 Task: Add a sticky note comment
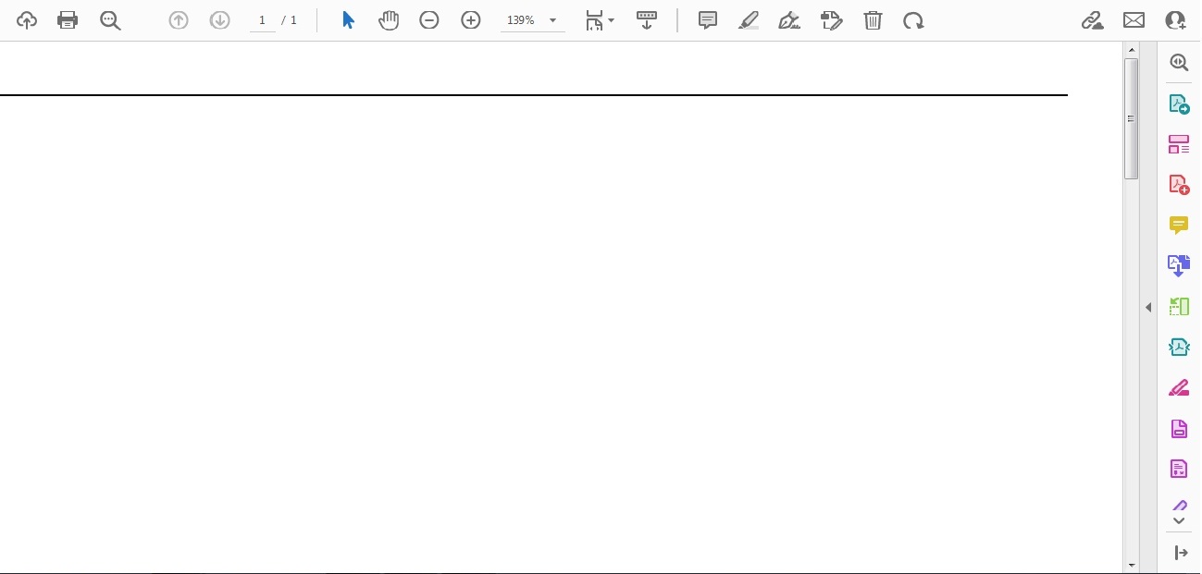pyautogui.click(x=708, y=20)
